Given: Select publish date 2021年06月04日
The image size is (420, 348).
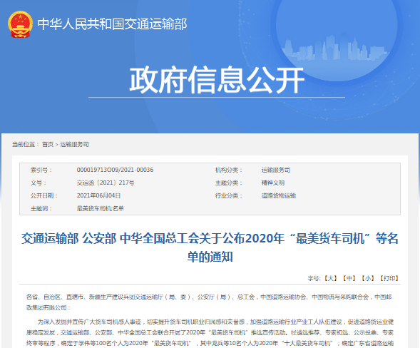Looking at the screenshot, I should (98, 195).
